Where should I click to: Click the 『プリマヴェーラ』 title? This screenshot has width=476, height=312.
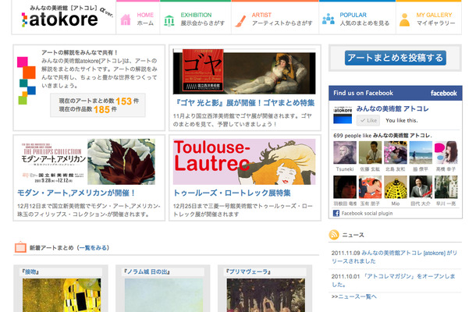pos(248,271)
